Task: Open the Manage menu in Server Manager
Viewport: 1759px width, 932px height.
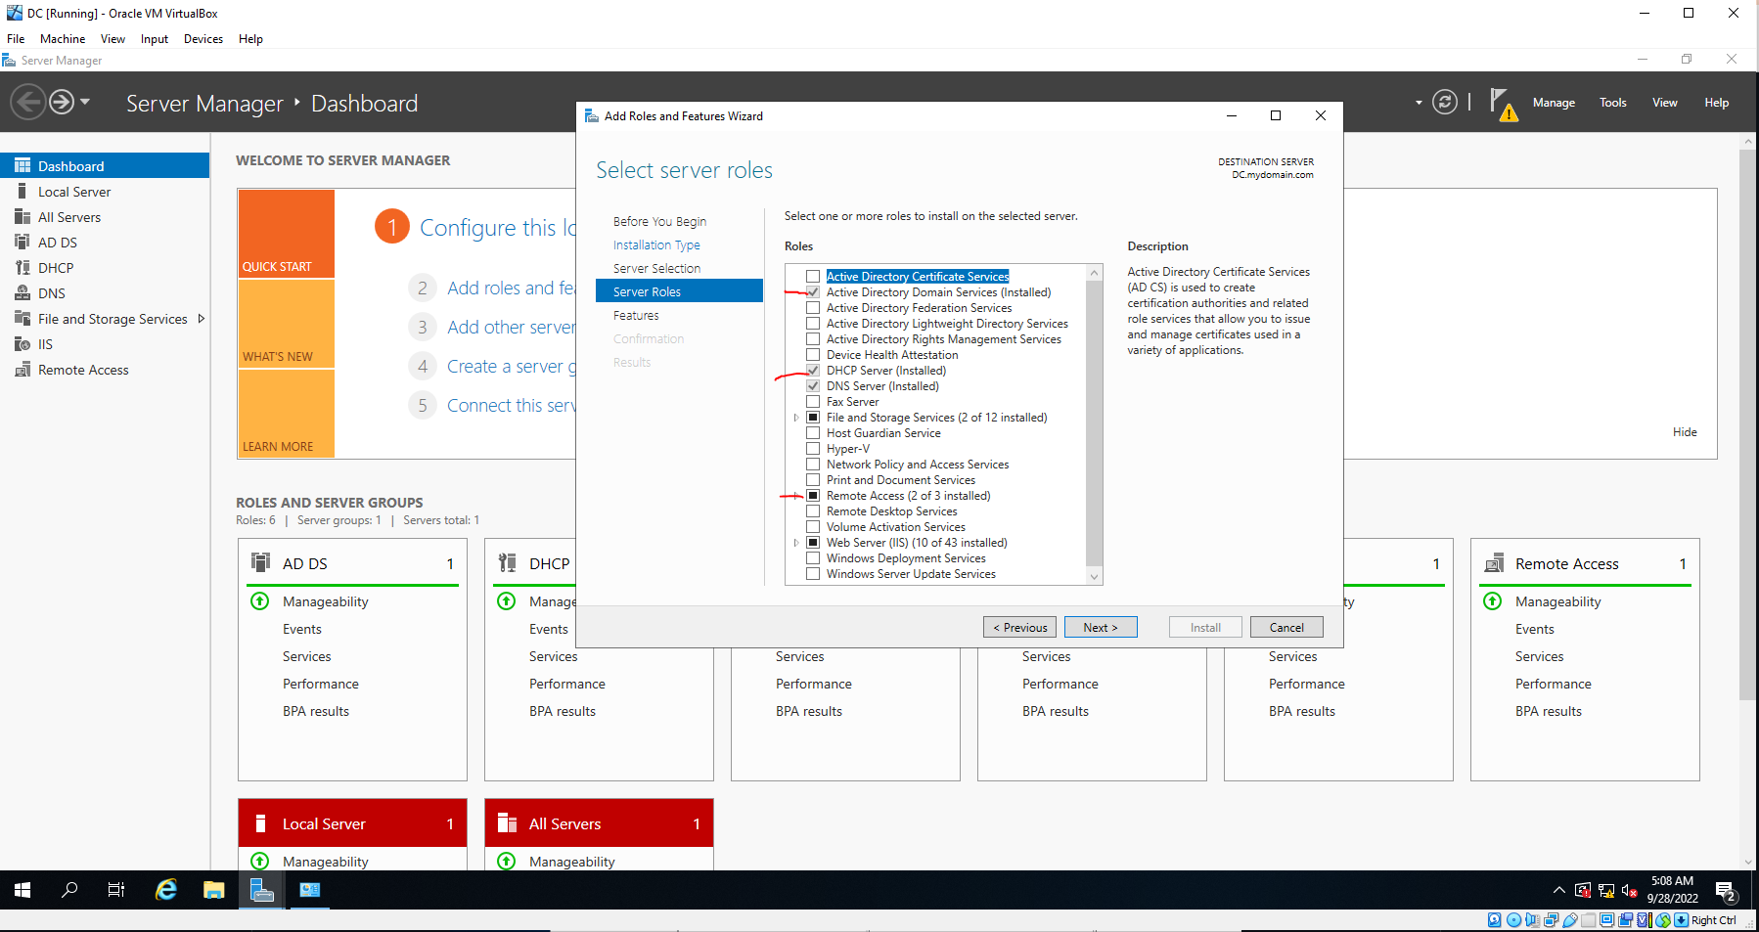Action: pos(1554,103)
